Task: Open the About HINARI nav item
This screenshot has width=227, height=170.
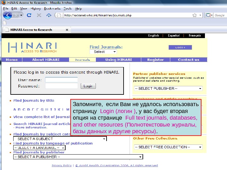Action: [x=46, y=59]
